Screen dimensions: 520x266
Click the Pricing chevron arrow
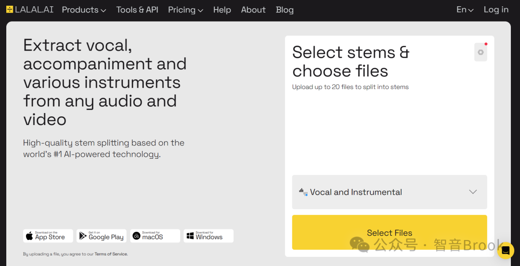click(200, 11)
